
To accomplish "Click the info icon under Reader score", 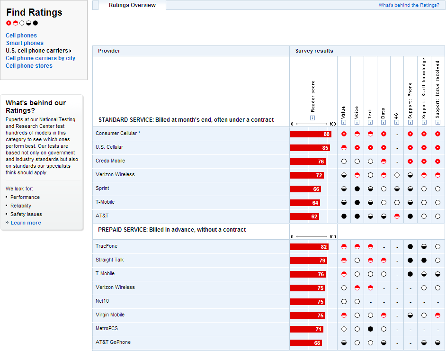I will 312,118.
